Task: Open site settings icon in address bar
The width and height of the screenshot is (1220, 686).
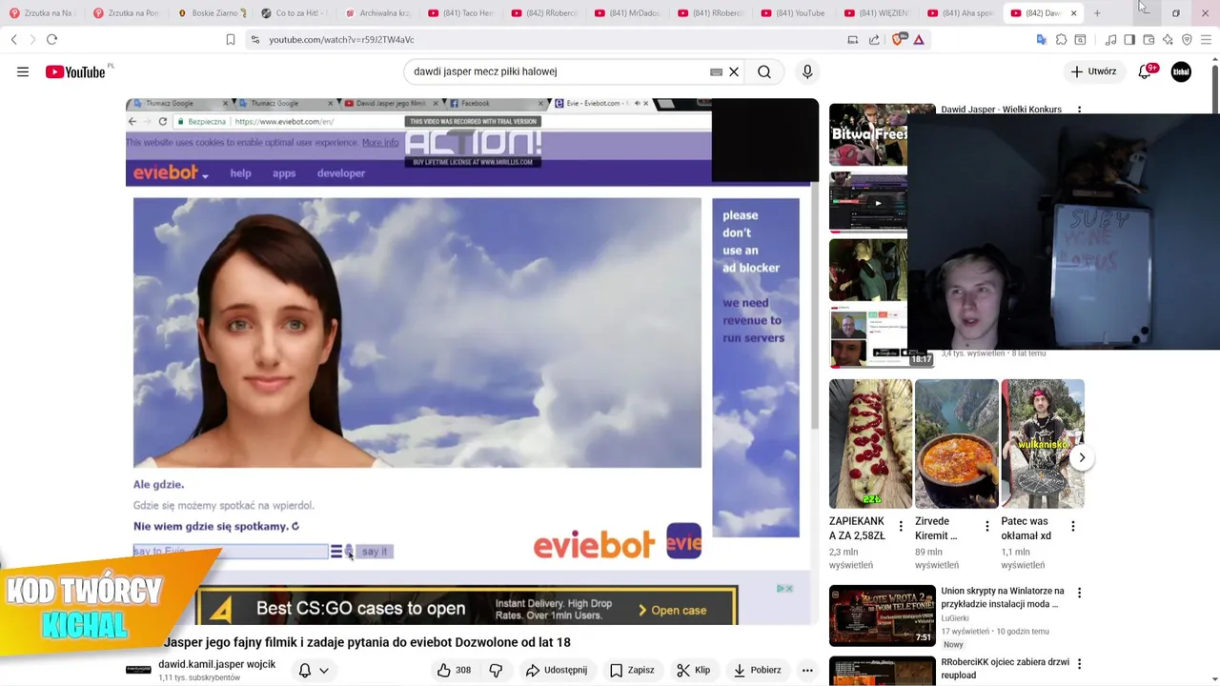Action: click(x=254, y=39)
